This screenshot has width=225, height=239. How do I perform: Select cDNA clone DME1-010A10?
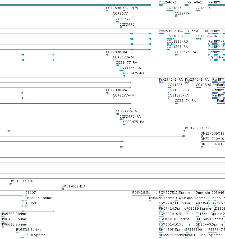pos(212,139)
